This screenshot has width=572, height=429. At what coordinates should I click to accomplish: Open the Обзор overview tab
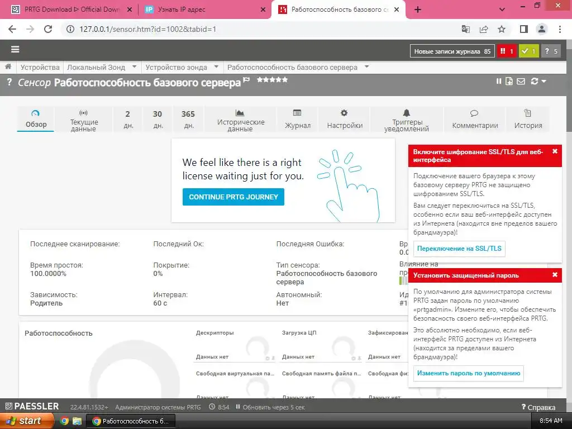click(x=36, y=119)
